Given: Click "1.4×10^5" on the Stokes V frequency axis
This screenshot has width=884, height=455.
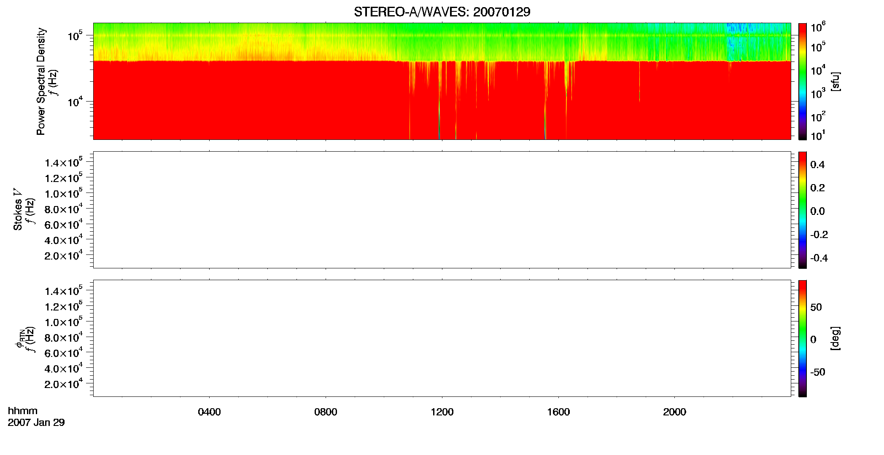Looking at the screenshot, I should (64, 162).
